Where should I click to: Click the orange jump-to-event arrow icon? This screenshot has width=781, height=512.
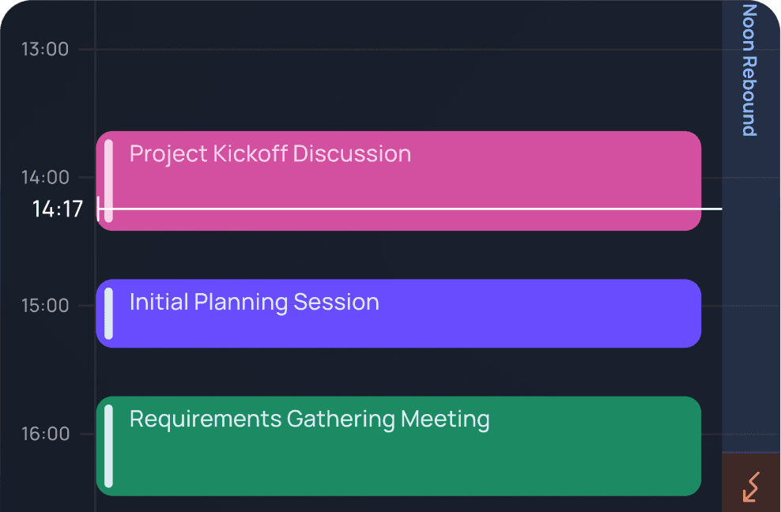(751, 484)
